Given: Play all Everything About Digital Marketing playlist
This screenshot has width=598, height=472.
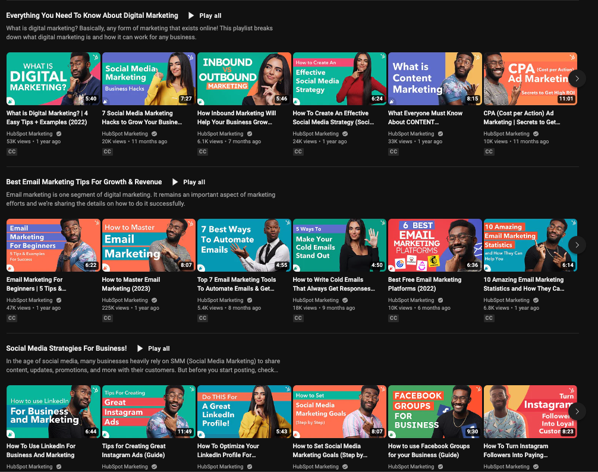Looking at the screenshot, I should click(x=204, y=15).
